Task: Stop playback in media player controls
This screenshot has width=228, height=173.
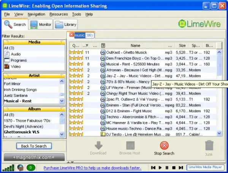Action: tap(173, 167)
